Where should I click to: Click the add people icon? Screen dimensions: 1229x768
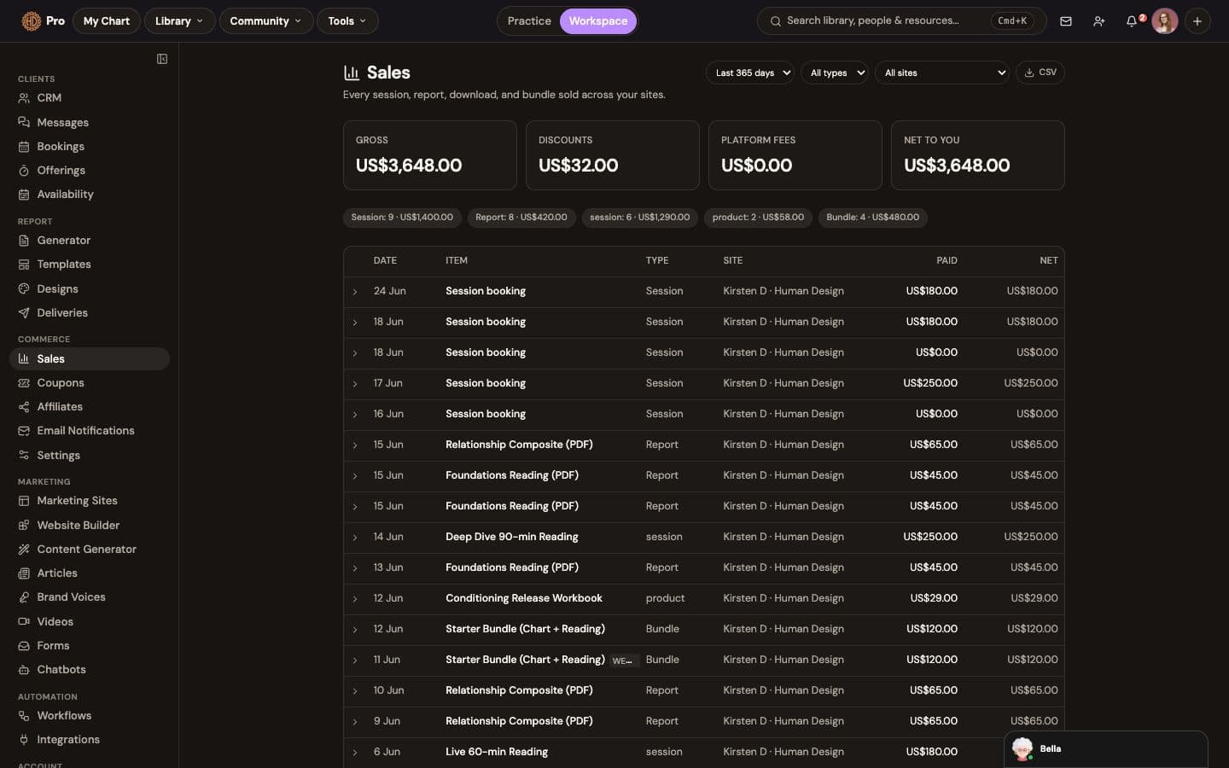pos(1099,21)
